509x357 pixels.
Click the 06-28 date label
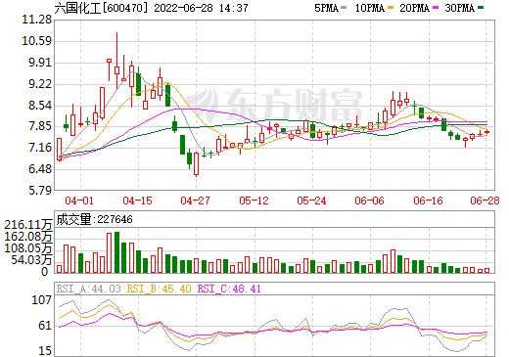point(485,201)
